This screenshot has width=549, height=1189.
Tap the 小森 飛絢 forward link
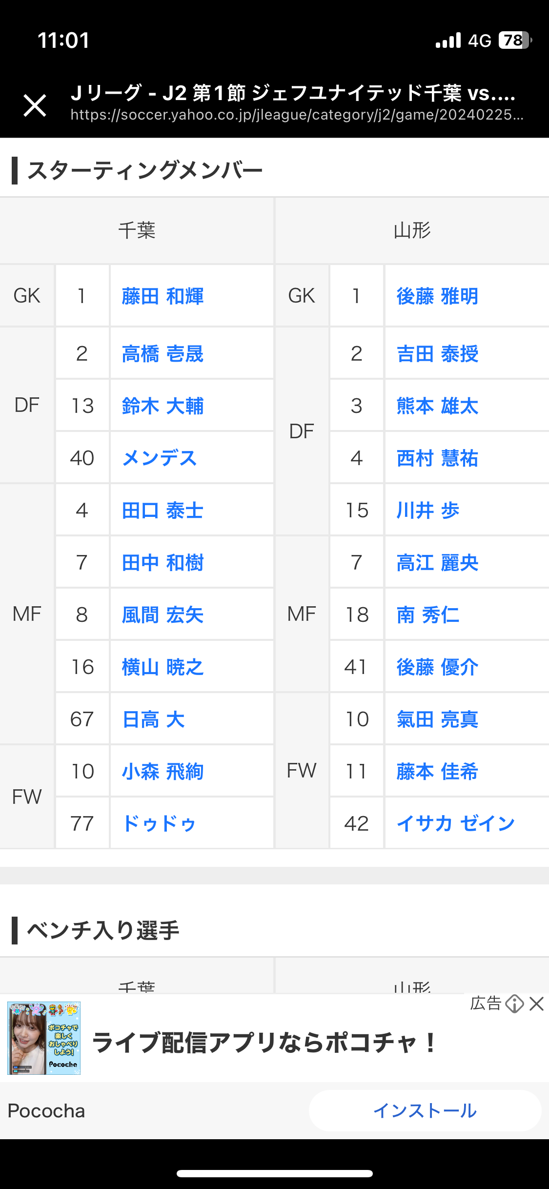tap(163, 772)
